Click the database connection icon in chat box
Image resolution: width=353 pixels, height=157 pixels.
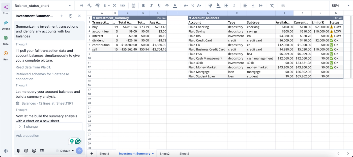point(26,151)
